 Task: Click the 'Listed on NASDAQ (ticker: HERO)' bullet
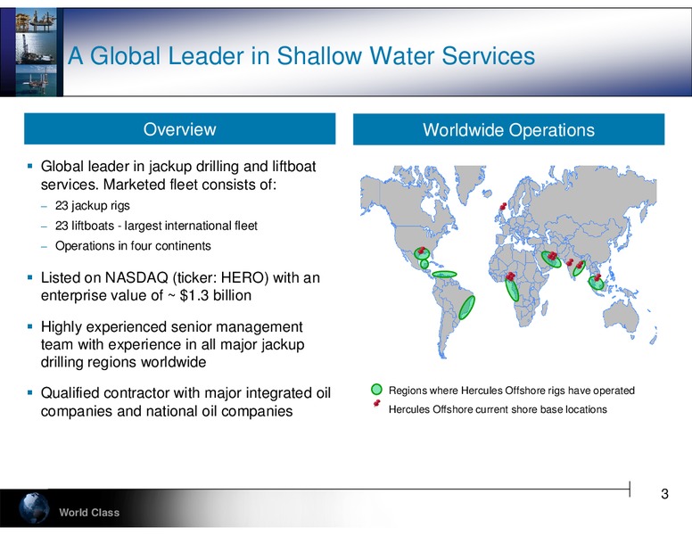click(x=180, y=286)
